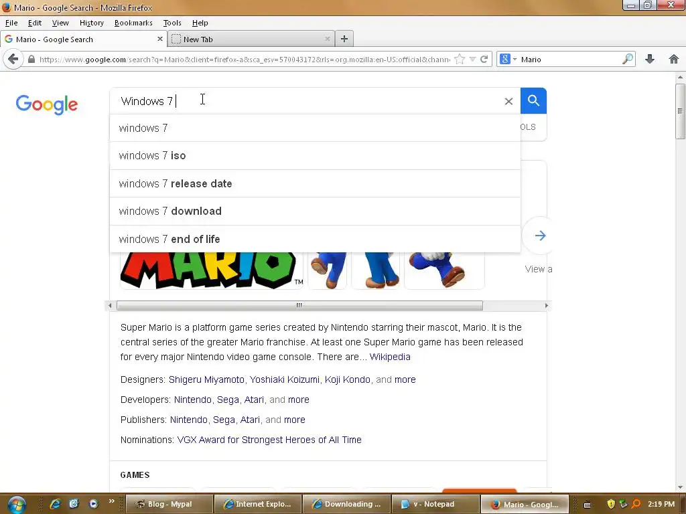Open the File menu
This screenshot has height=514, width=686.
[11, 23]
